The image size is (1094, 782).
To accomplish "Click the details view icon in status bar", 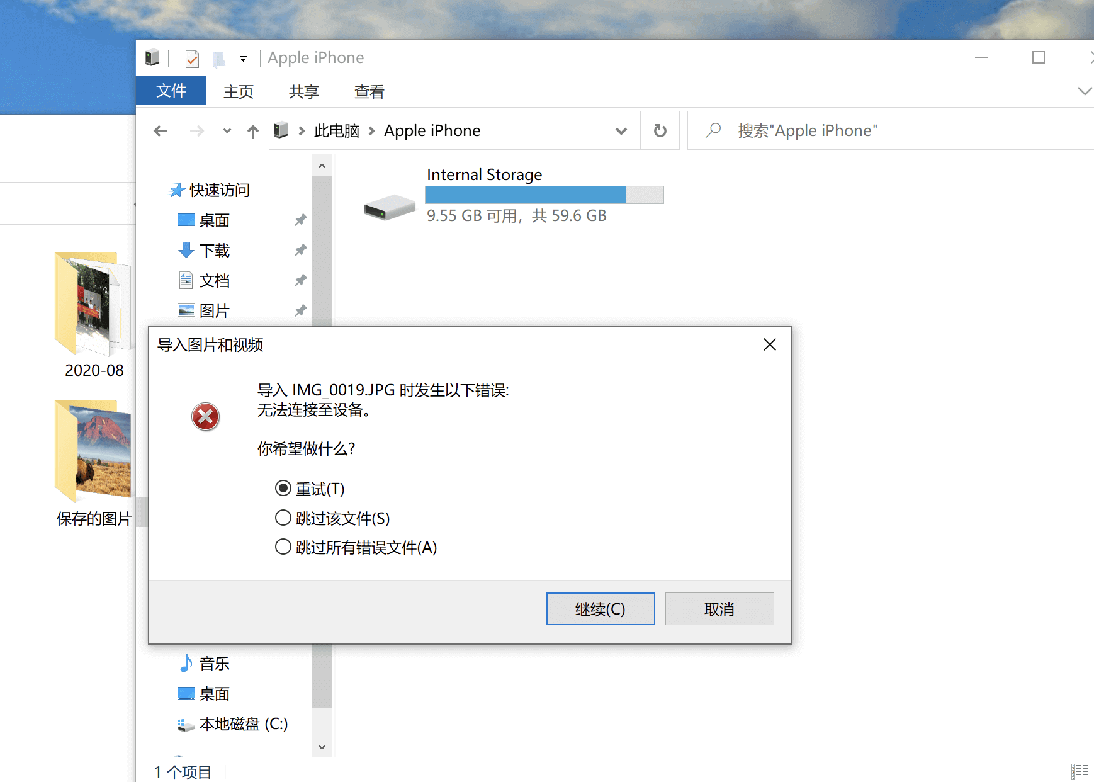I will coord(1080,771).
